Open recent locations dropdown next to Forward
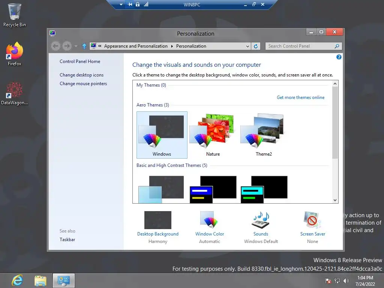Image resolution: width=384 pixels, height=288 pixels. pos(76,46)
